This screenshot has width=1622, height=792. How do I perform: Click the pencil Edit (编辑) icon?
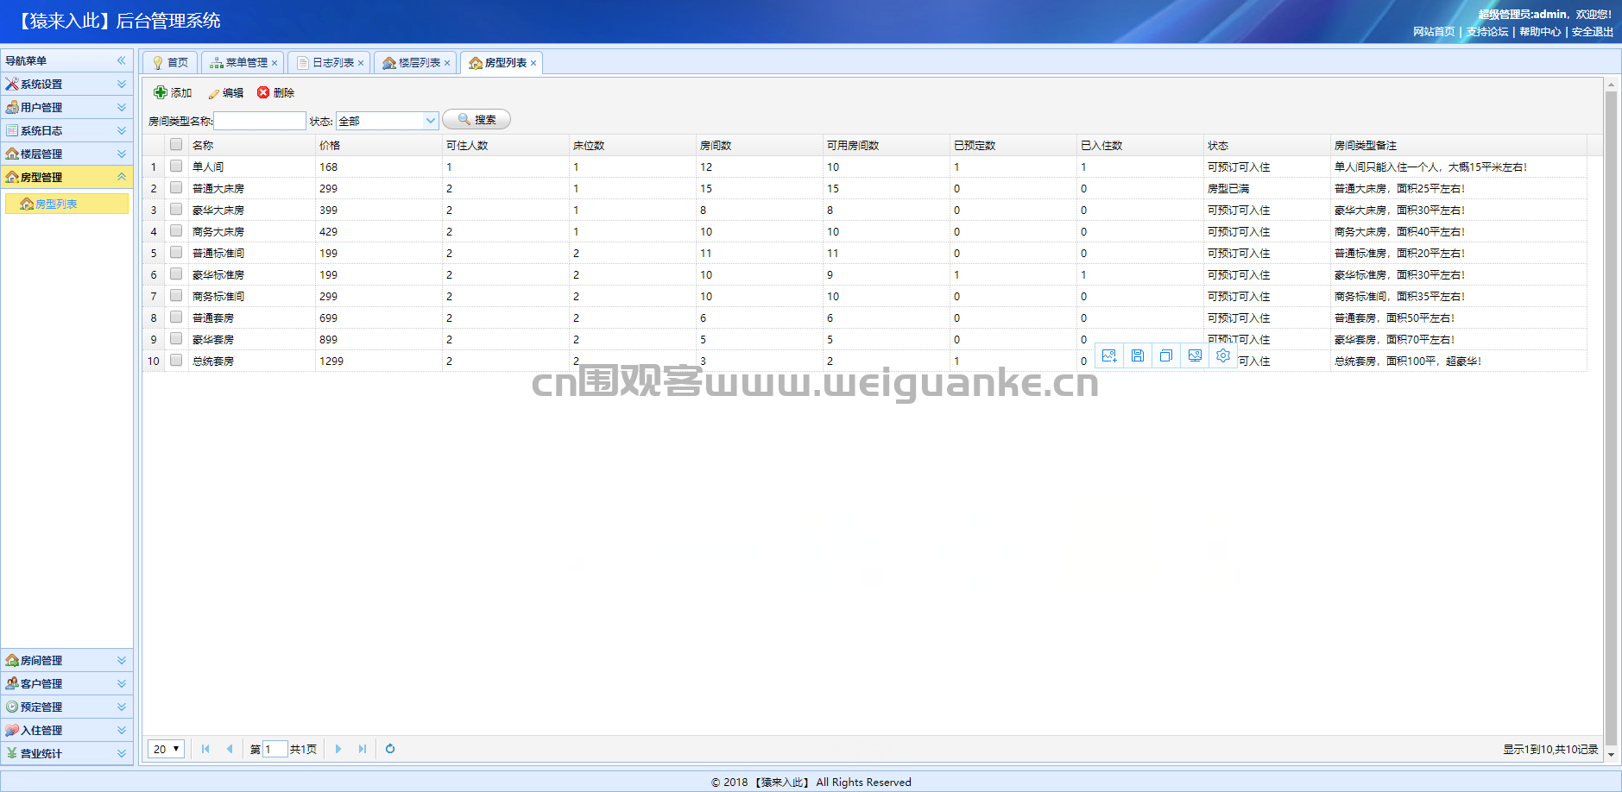pyautogui.click(x=214, y=93)
